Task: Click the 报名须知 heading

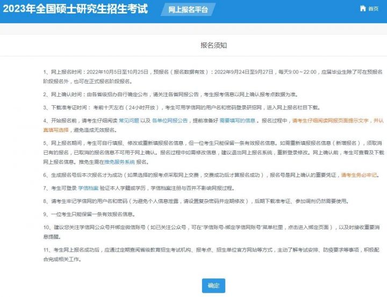Action: click(213, 46)
